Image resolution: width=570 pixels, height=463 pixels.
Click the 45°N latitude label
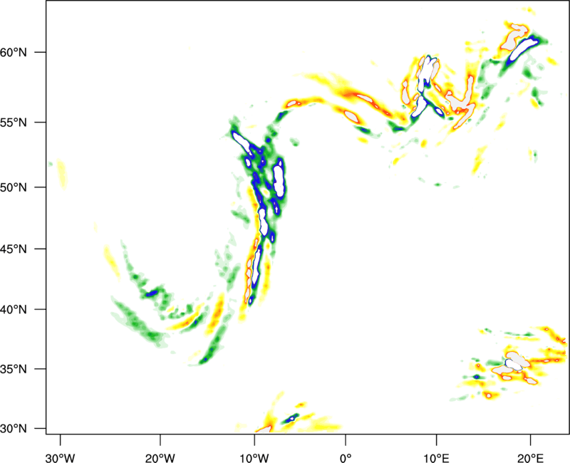(14, 249)
